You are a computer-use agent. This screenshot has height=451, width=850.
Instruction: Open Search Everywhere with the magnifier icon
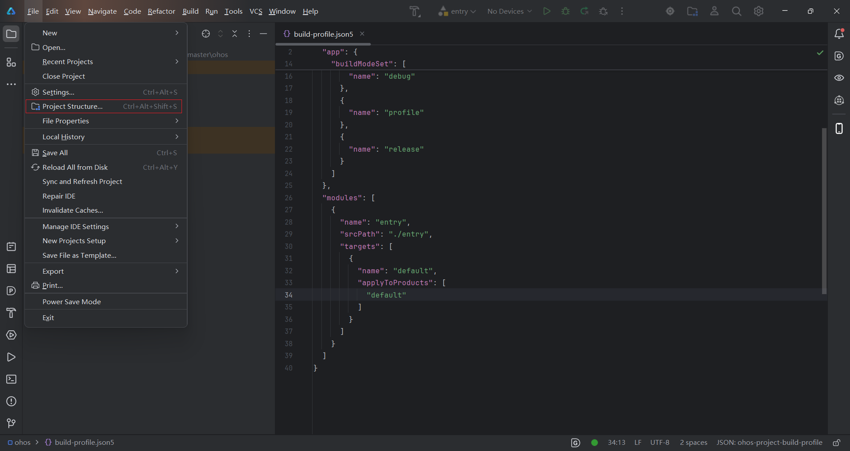(736, 11)
